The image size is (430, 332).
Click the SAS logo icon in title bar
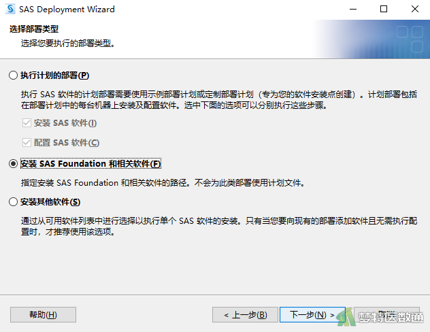(10, 9)
